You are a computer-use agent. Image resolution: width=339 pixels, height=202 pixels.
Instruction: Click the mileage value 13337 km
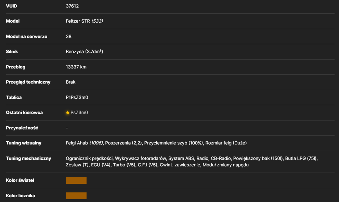click(76, 67)
